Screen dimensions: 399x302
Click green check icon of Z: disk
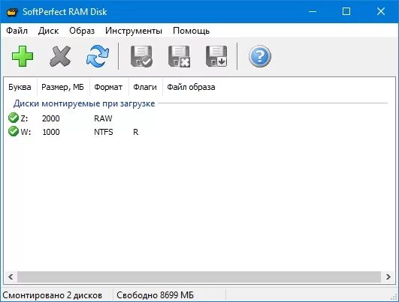[x=14, y=118]
